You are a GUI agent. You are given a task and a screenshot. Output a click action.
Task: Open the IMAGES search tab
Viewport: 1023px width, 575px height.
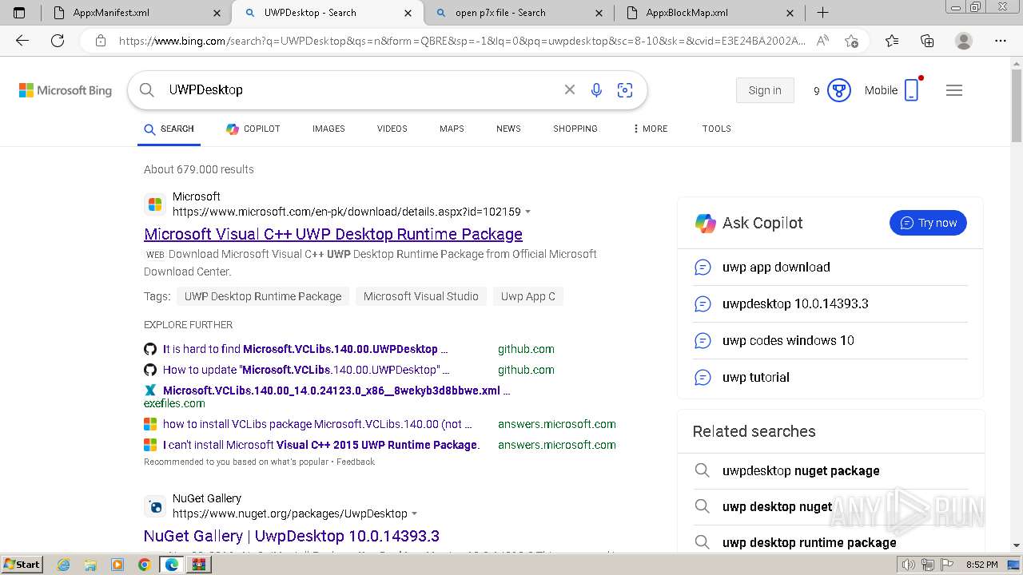tap(328, 129)
